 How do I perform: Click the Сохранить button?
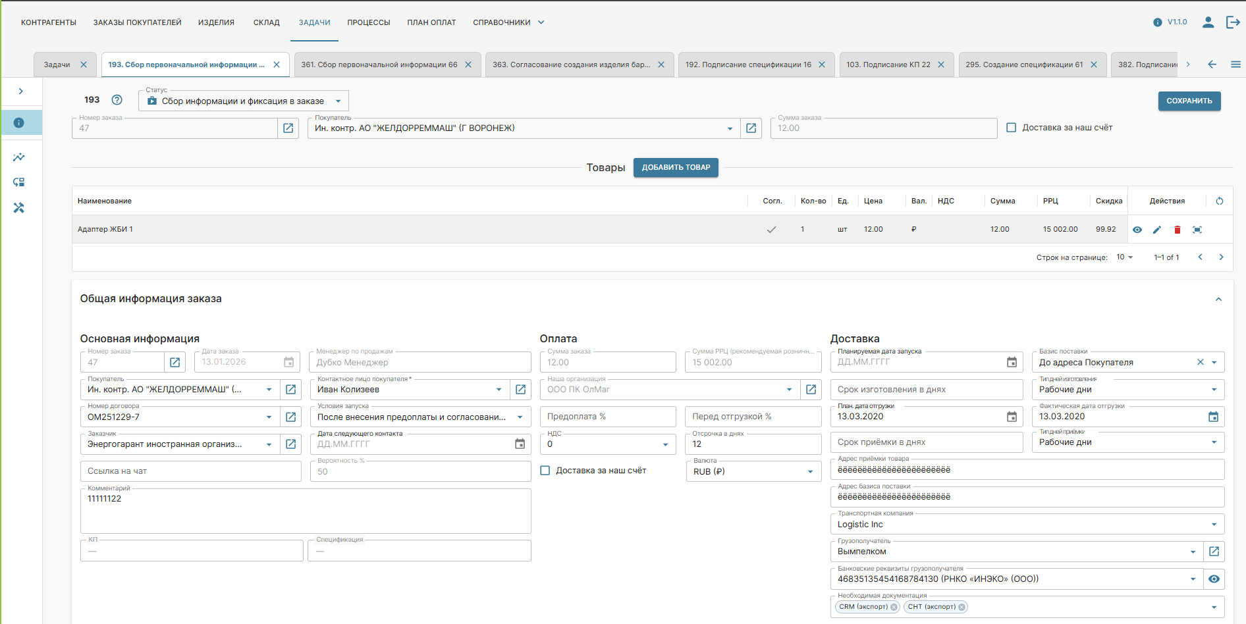pyautogui.click(x=1189, y=101)
